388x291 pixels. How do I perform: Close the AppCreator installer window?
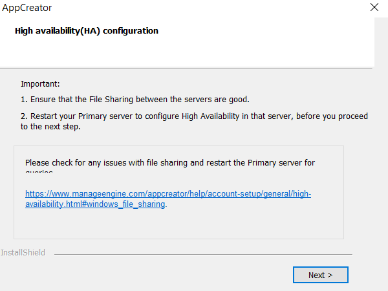click(374, 8)
